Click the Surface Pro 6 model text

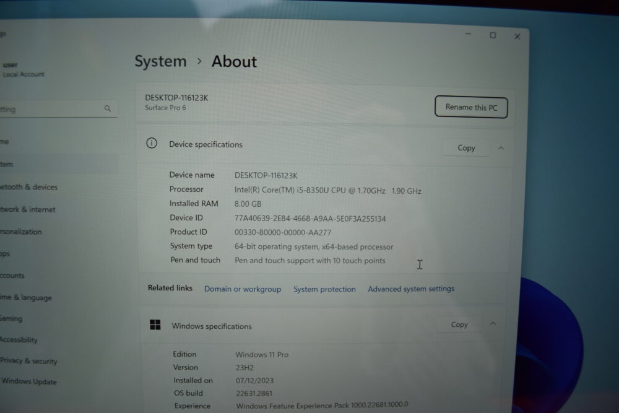click(x=165, y=108)
